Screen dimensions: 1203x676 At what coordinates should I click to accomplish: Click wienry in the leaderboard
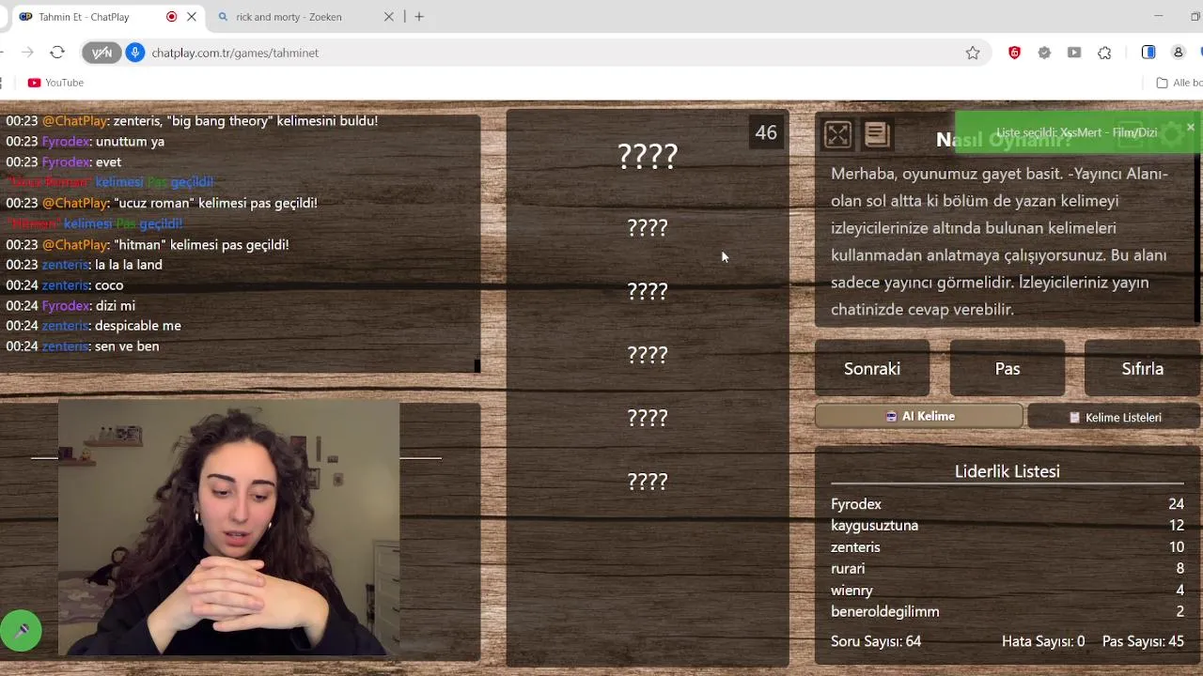coord(851,591)
